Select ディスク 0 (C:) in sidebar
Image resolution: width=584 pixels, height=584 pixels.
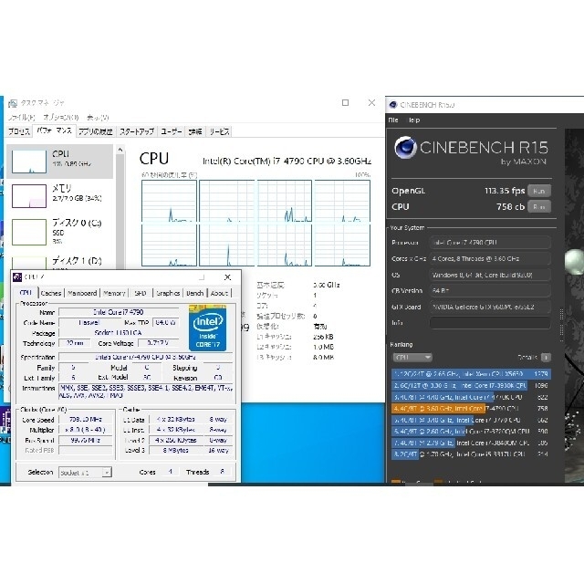[x=60, y=232]
